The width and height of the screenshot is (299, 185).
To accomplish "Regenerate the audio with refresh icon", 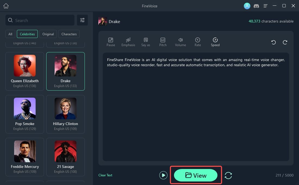I will coord(228,175).
